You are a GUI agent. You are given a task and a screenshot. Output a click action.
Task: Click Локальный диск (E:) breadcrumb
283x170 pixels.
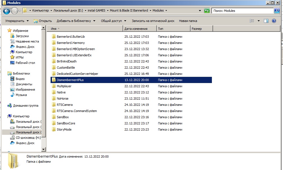[x=68, y=10]
